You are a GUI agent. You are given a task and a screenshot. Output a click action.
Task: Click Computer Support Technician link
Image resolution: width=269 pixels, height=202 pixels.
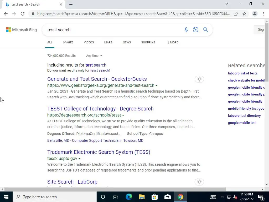point(96,140)
